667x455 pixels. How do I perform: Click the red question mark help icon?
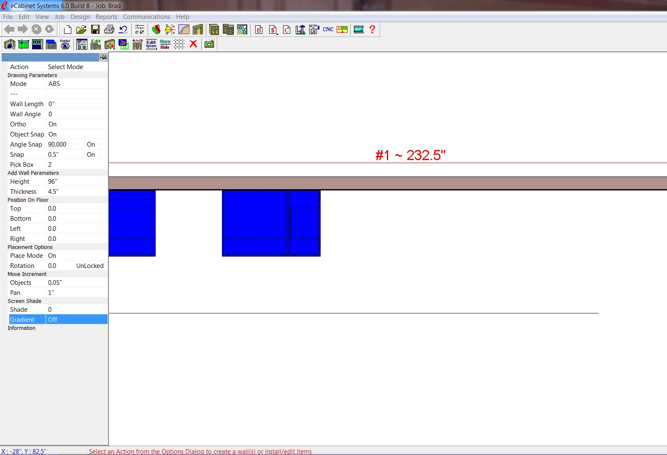click(372, 29)
